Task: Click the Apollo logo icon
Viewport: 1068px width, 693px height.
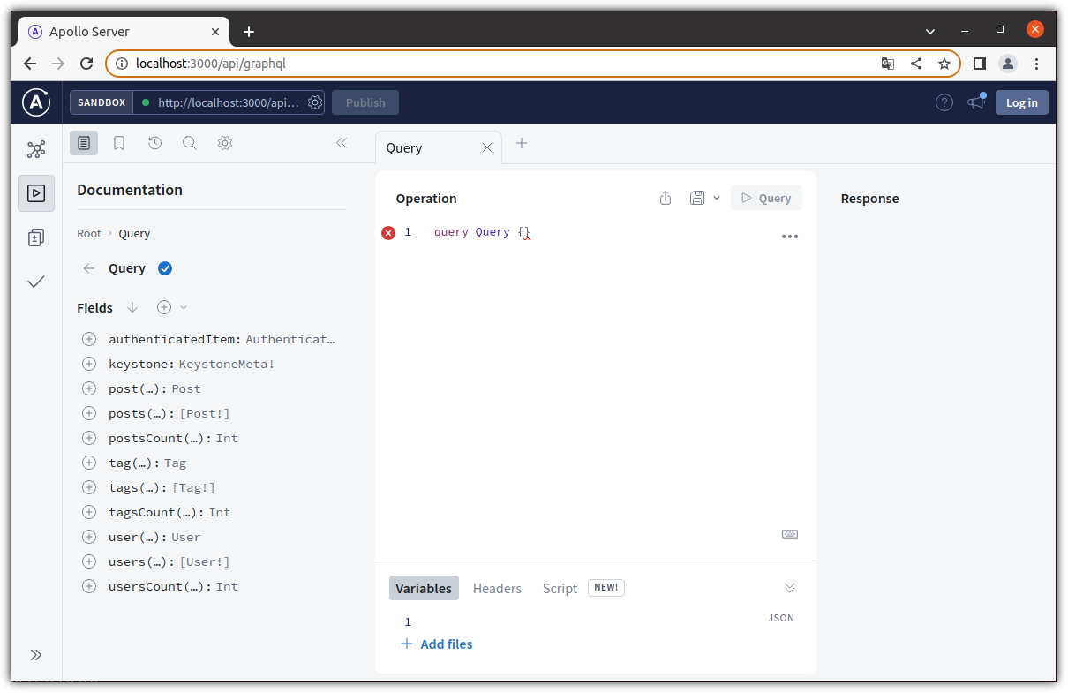Action: 36,102
